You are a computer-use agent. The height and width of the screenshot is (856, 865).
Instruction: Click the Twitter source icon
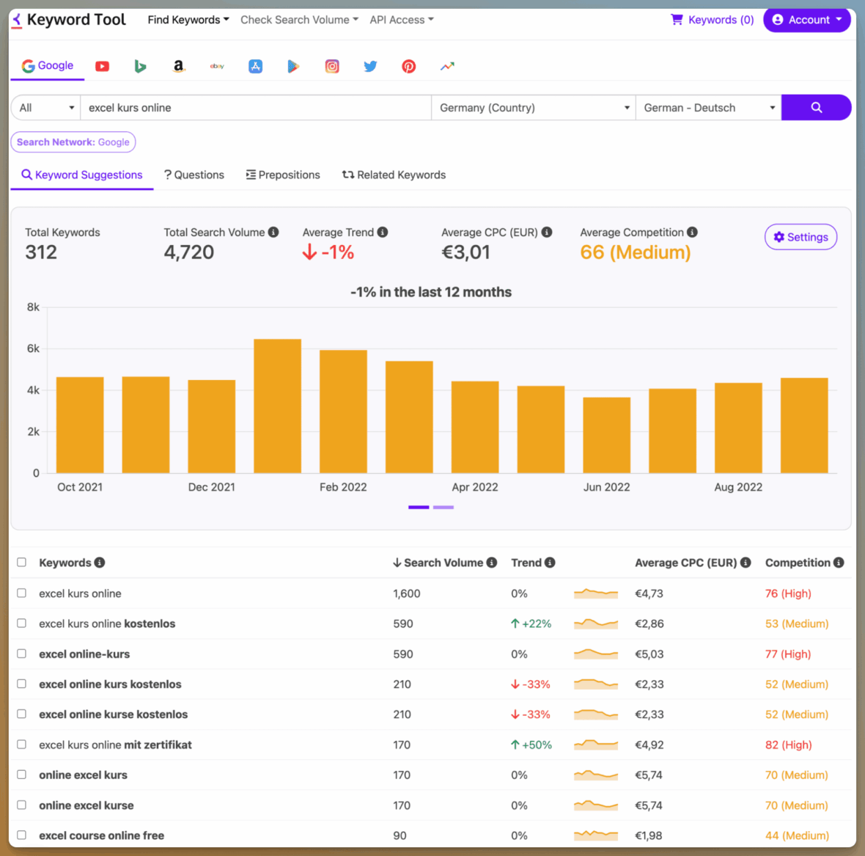pyautogui.click(x=370, y=66)
